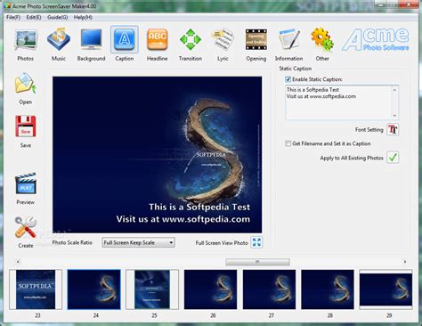
Task: Click Apply to All Existing Photos checkmark
Action: pos(393,158)
